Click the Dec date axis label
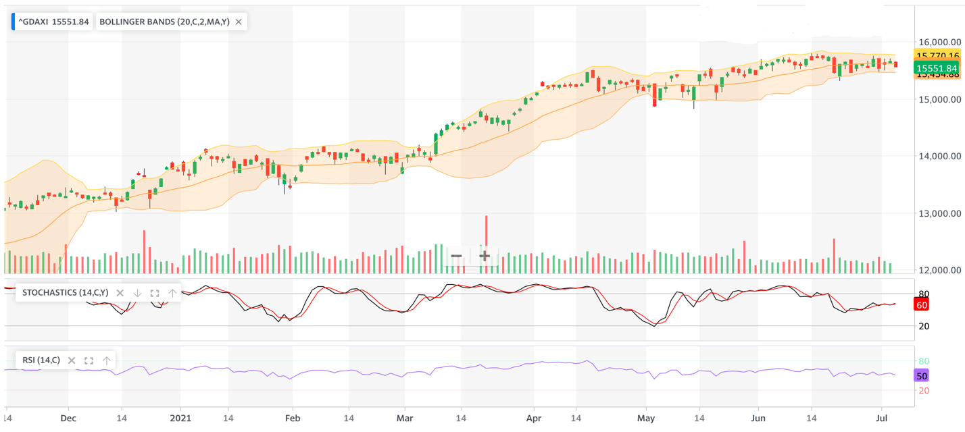965x432 pixels. 68,418
